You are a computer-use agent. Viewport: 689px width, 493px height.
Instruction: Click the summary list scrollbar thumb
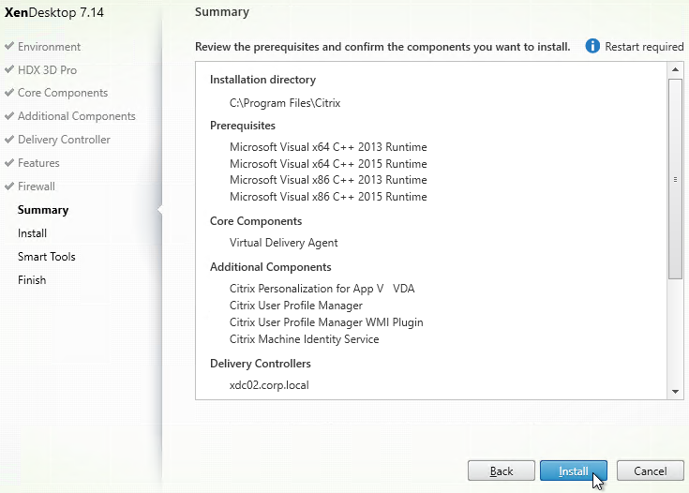click(x=675, y=179)
